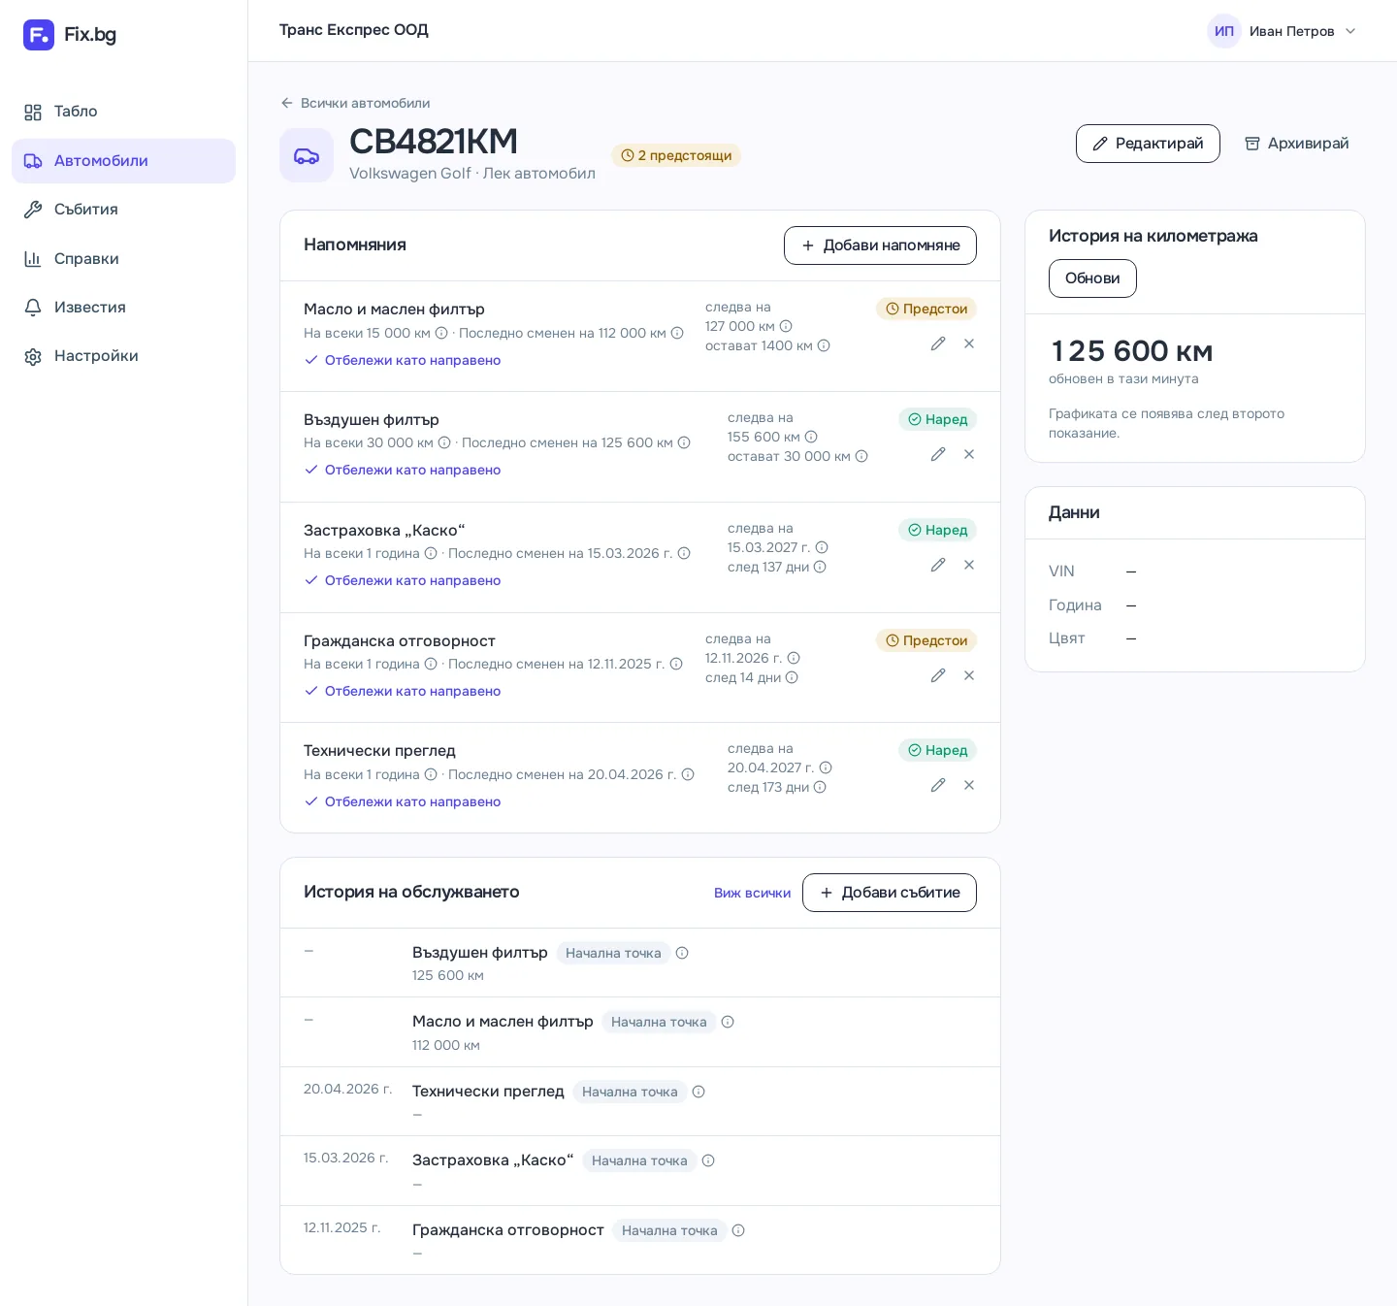Click info icon next to 12.11.2026 г.

tap(794, 658)
